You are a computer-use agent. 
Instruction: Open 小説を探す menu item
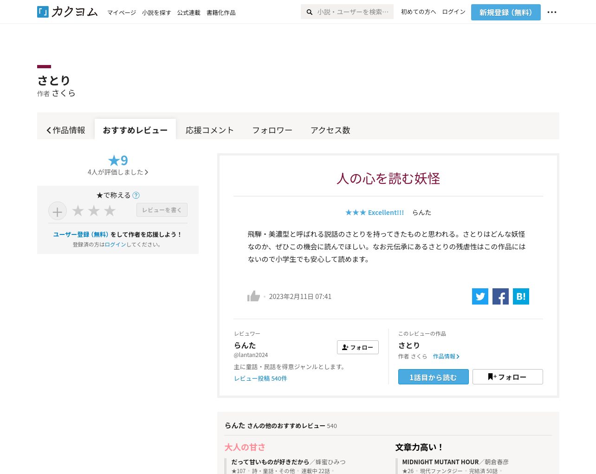[x=156, y=13]
